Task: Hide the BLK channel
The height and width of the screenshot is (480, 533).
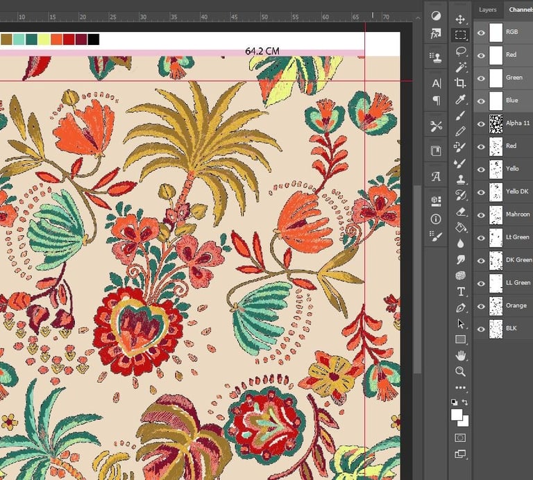Action: pos(481,329)
